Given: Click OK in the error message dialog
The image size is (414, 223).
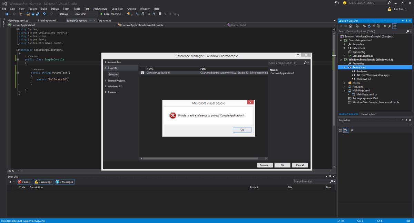Looking at the screenshot, I should pos(242,130).
